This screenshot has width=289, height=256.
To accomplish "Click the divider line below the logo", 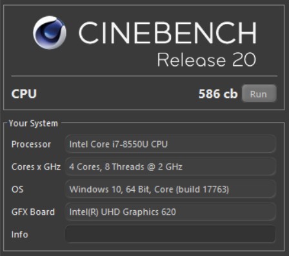I will (144, 76).
